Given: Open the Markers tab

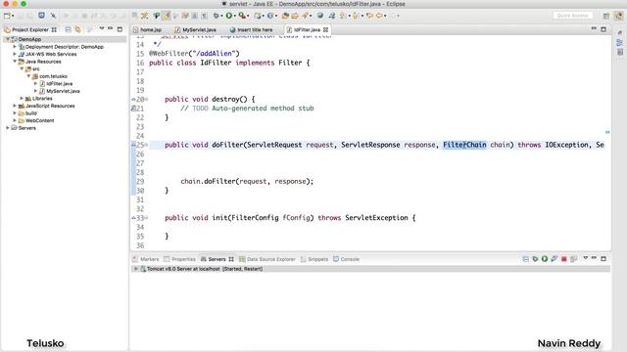Looking at the screenshot, I should click(146, 259).
